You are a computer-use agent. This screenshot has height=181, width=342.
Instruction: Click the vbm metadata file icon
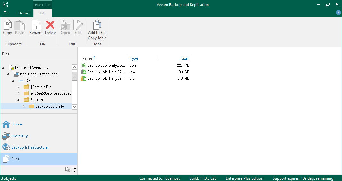point(84,65)
